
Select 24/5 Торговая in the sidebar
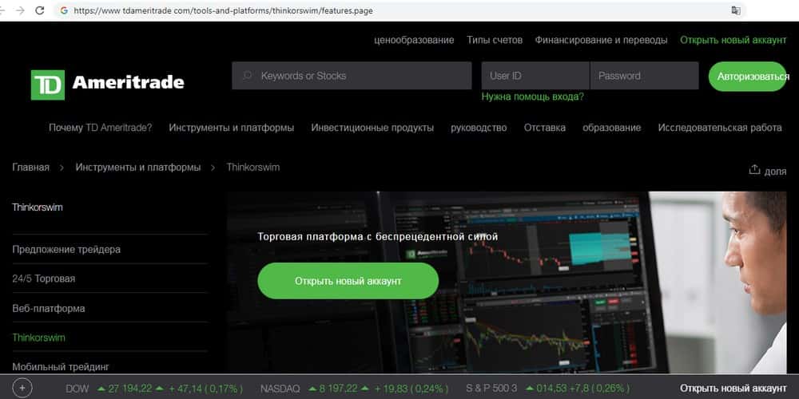(44, 279)
